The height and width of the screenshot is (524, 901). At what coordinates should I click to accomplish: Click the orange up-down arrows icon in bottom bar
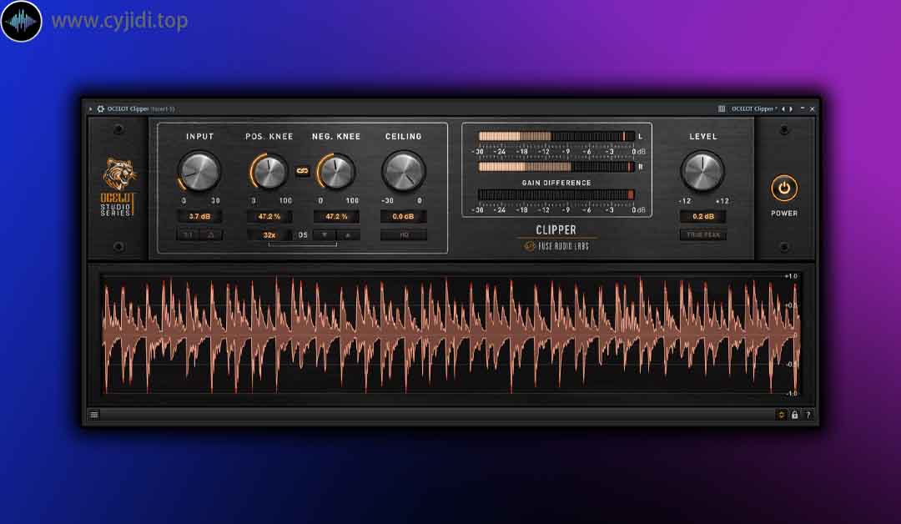tap(781, 414)
